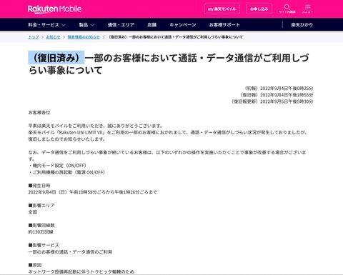Open the 楽天ひかり menu item
Screen dimensions: 343x275
click(x=302, y=25)
